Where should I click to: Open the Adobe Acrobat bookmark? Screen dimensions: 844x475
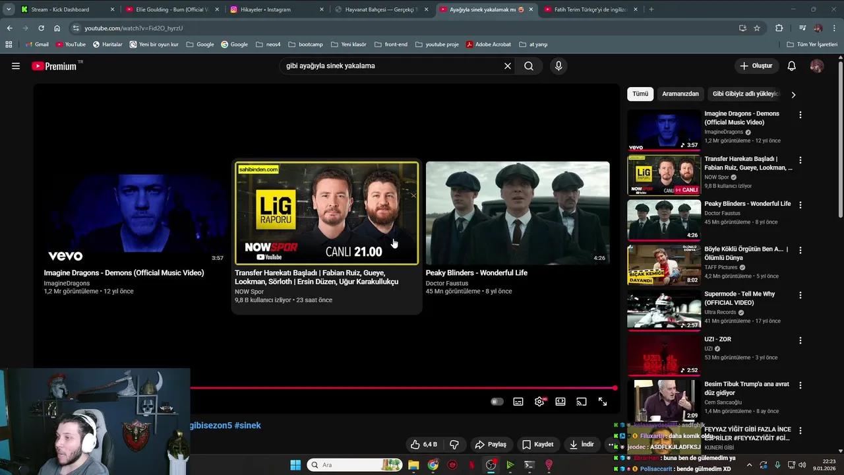coord(489,44)
